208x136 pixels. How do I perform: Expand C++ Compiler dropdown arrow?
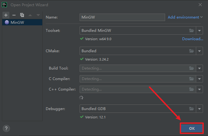(x=199, y=89)
